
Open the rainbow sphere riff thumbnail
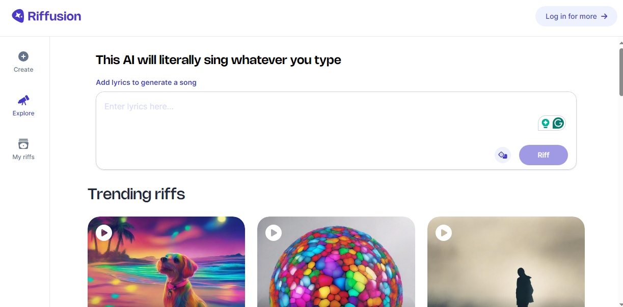[336, 269]
